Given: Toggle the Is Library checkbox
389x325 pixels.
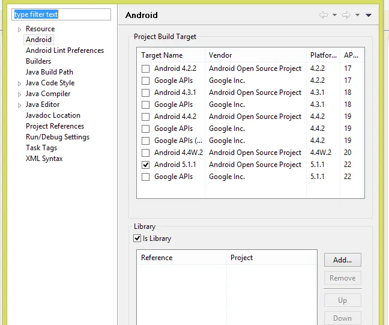Looking at the screenshot, I should (137, 238).
